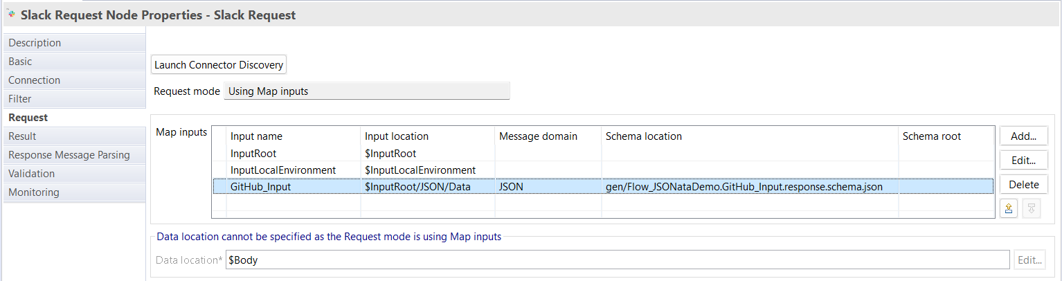This screenshot has width=1062, height=281.
Task: Select the Filter tab
Action: click(73, 99)
